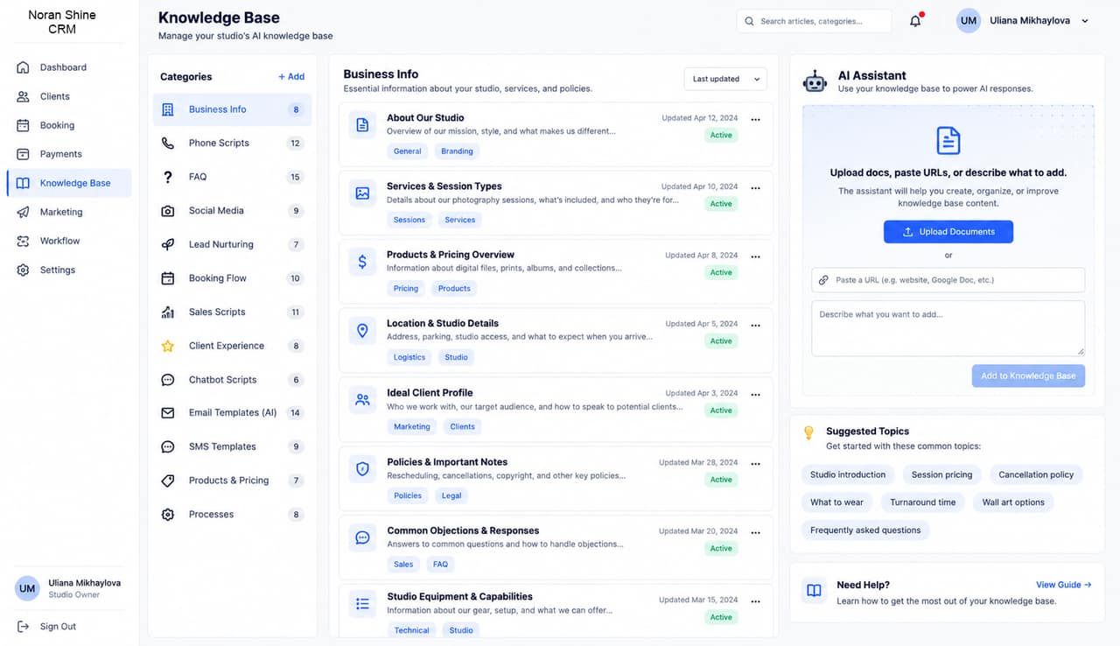Image resolution: width=1120 pixels, height=646 pixels.
Task: Click the Policies & Important Notes shield icon
Action: [x=362, y=469]
